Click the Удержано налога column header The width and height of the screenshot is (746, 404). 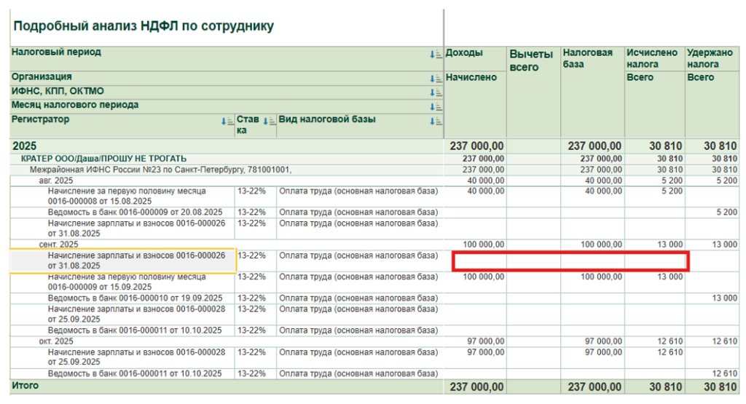(x=710, y=58)
